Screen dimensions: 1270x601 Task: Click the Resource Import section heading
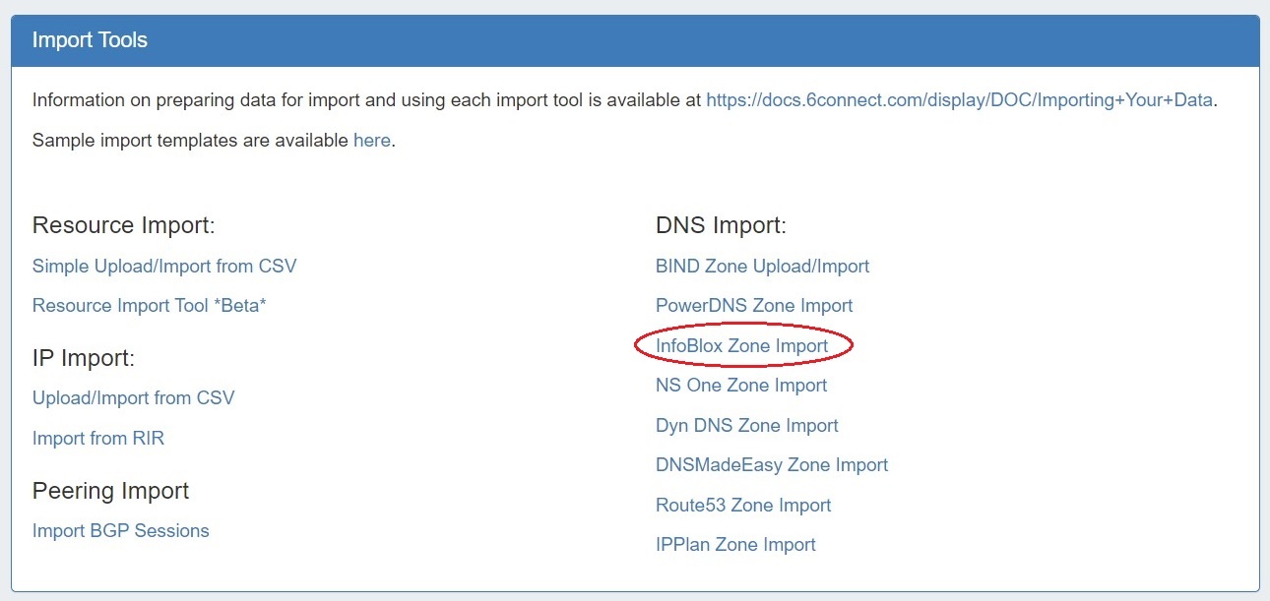pyautogui.click(x=124, y=225)
